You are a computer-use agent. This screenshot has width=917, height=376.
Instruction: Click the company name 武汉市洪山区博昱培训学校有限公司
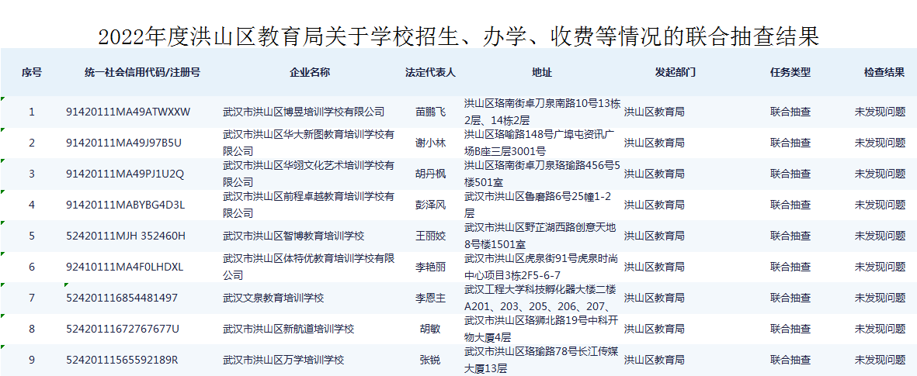304,112
